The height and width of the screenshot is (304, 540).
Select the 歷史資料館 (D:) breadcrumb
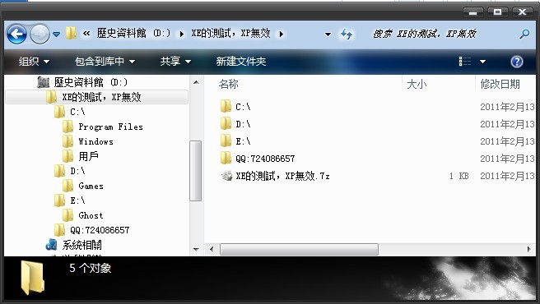(x=133, y=33)
